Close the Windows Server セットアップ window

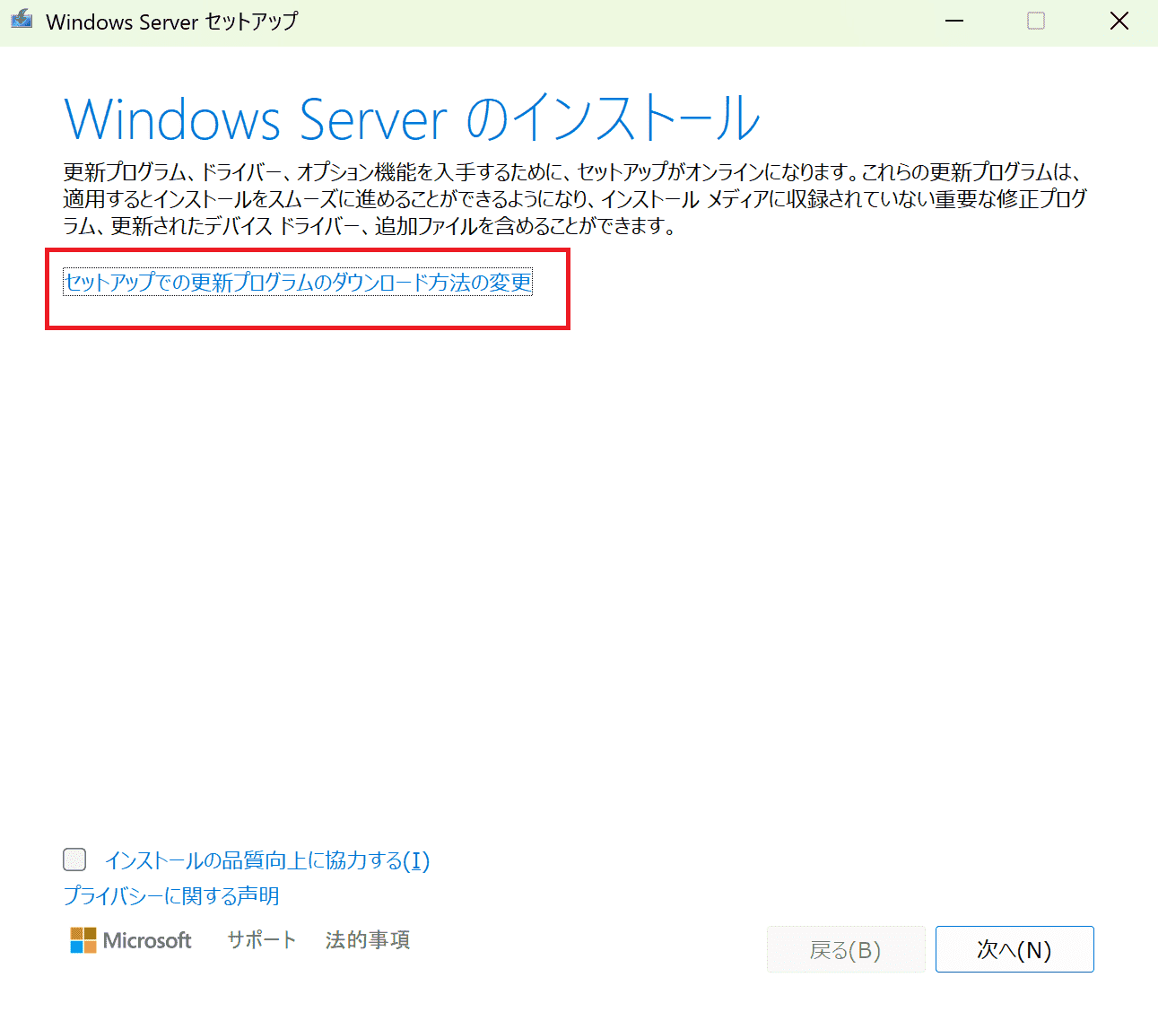pos(1119,21)
